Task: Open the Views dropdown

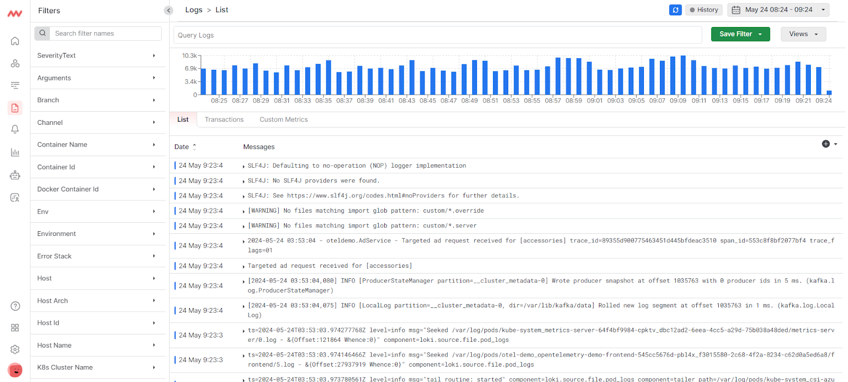Action: coord(803,34)
